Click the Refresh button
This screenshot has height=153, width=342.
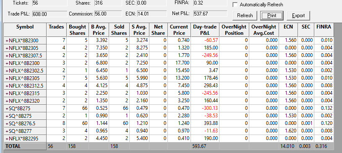[x=245, y=16]
